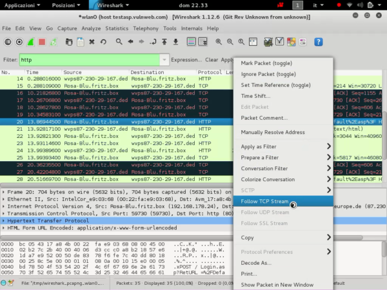
Task: Open help with the blue question mark
Action: pos(319,42)
